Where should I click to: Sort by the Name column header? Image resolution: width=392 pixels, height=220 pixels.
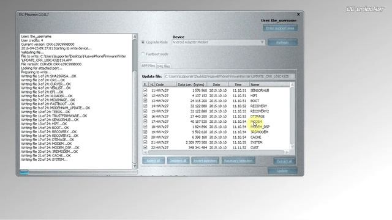pos(269,85)
